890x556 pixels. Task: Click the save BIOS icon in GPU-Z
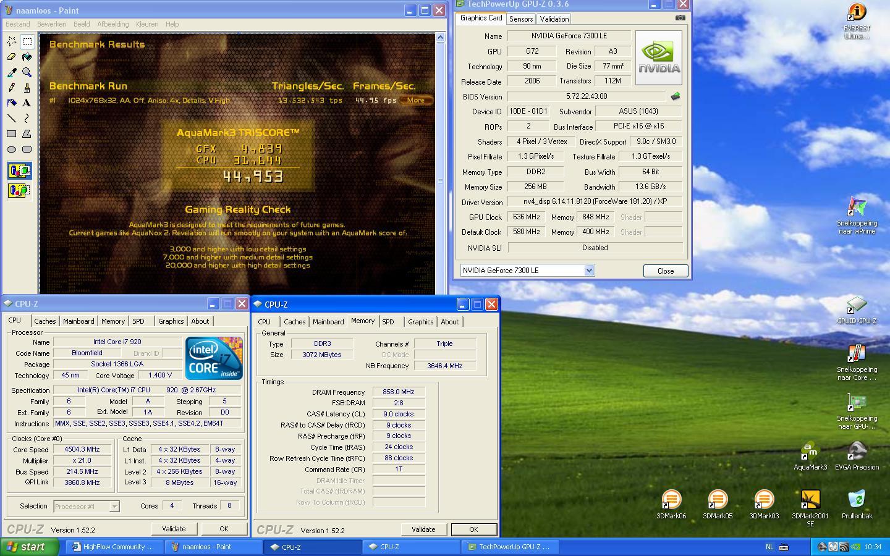[x=676, y=96]
